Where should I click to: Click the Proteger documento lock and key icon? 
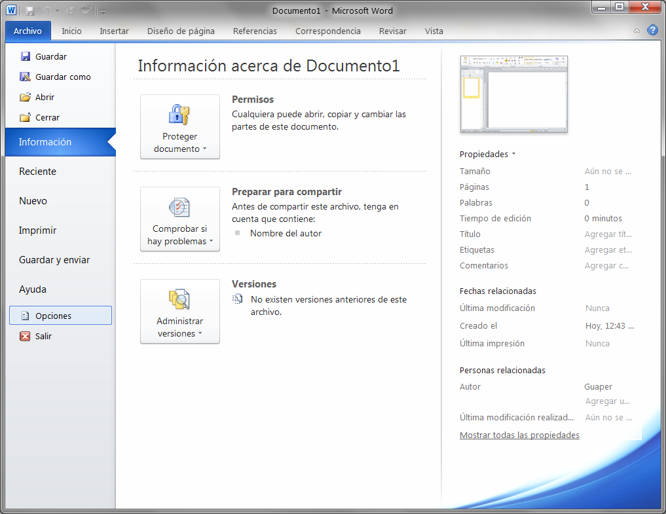(179, 115)
